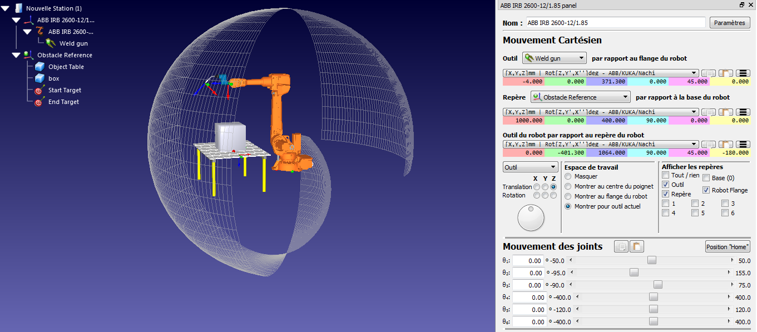Select the Obstacle Reference tree item
This screenshot has height=332, width=757.
pyautogui.click(x=65, y=55)
